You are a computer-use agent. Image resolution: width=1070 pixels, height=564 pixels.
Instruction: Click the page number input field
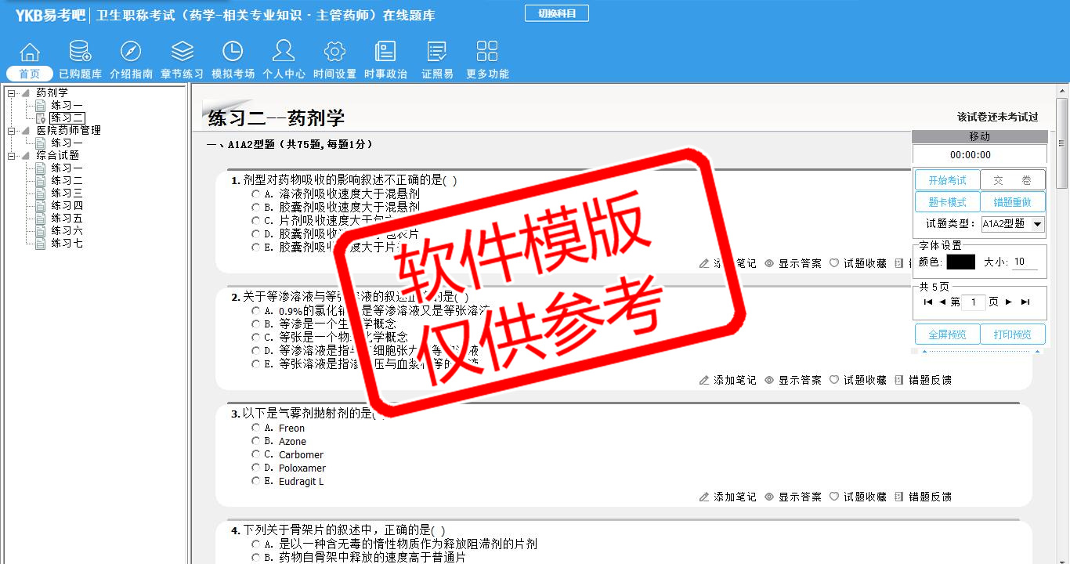point(974,302)
